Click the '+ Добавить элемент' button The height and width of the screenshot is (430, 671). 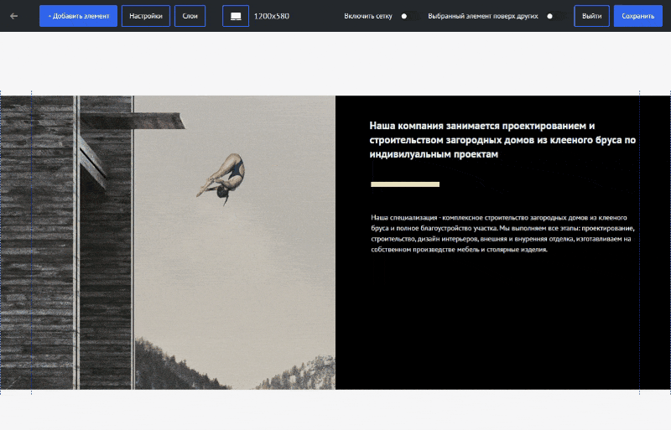pyautogui.click(x=78, y=16)
